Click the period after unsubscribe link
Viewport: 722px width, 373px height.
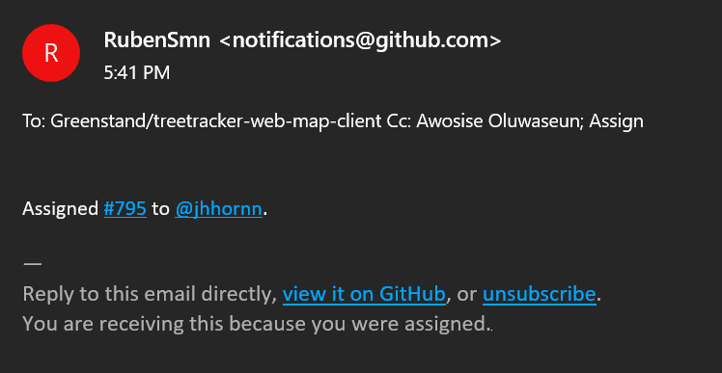(x=598, y=299)
